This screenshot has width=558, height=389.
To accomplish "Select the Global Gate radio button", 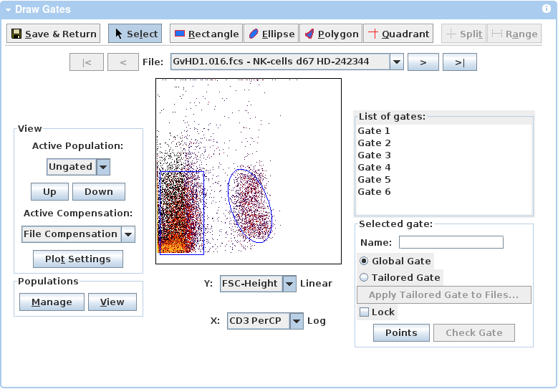I will 364,261.
